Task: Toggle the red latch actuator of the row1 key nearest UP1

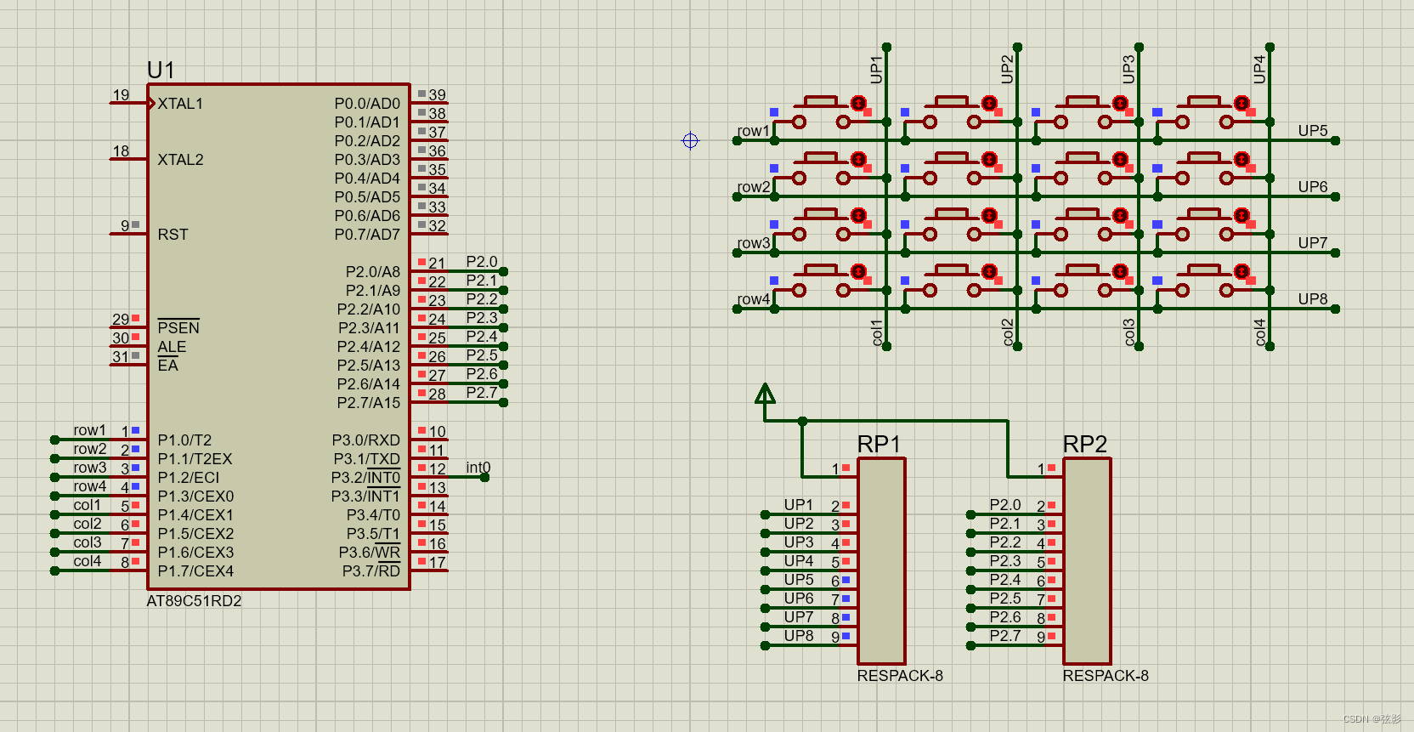Action: pyautogui.click(x=858, y=103)
